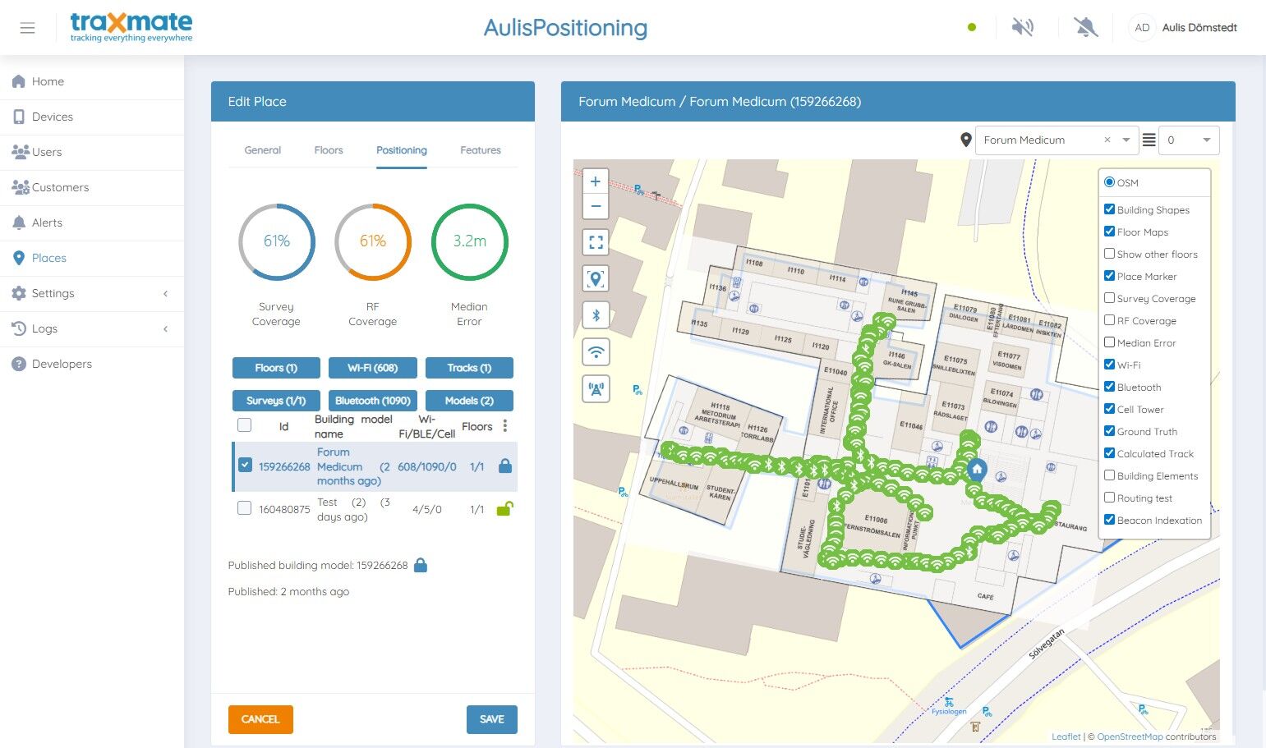Cancel editing the place
This screenshot has width=1266, height=748.
point(260,719)
